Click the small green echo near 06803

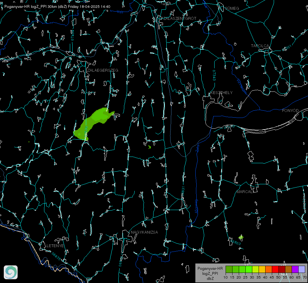[x=241, y=237]
